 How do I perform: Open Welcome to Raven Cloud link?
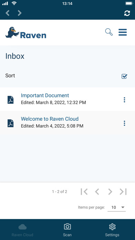[x=50, y=119]
